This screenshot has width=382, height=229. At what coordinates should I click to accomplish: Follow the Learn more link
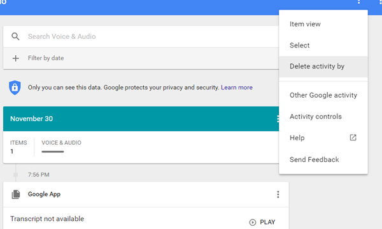(237, 88)
